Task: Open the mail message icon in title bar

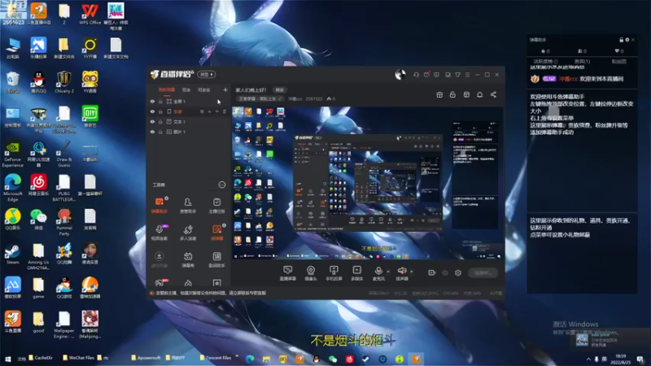Action: (x=426, y=75)
